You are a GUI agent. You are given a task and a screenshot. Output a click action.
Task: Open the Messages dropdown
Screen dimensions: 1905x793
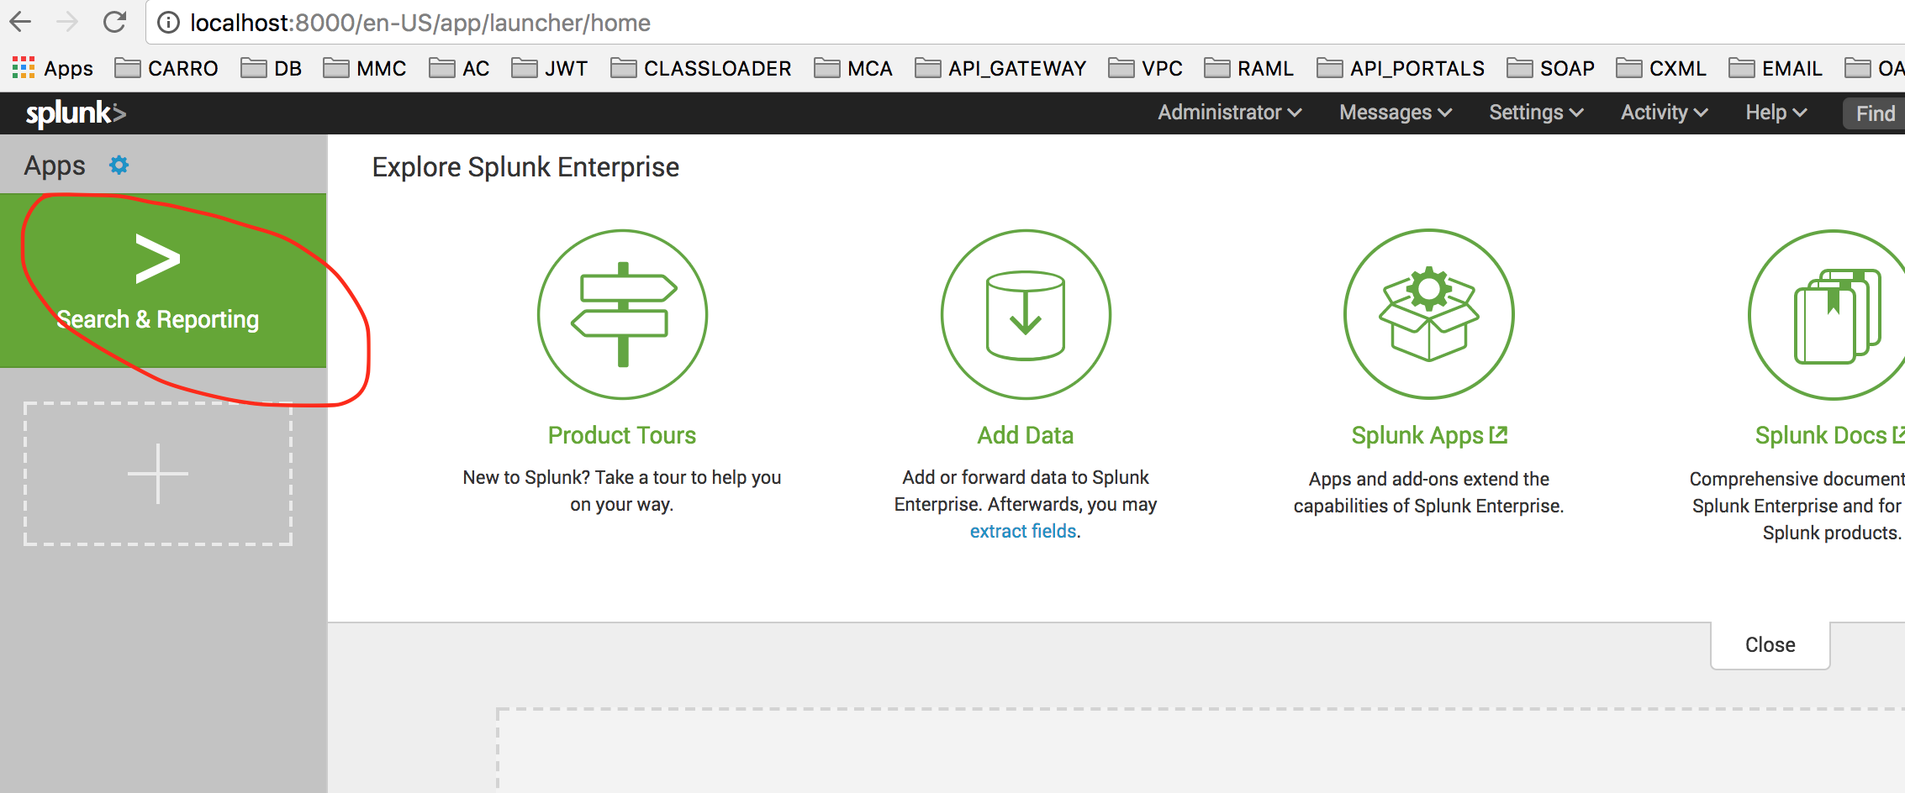pos(1395,113)
